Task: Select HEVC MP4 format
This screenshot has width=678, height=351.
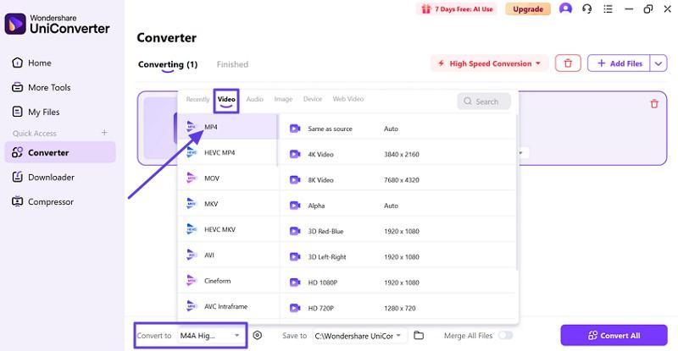Action: [x=227, y=152]
